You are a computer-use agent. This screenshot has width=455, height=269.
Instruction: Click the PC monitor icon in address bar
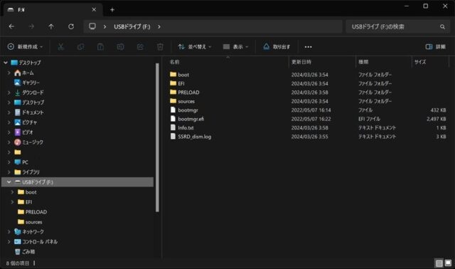click(92, 26)
